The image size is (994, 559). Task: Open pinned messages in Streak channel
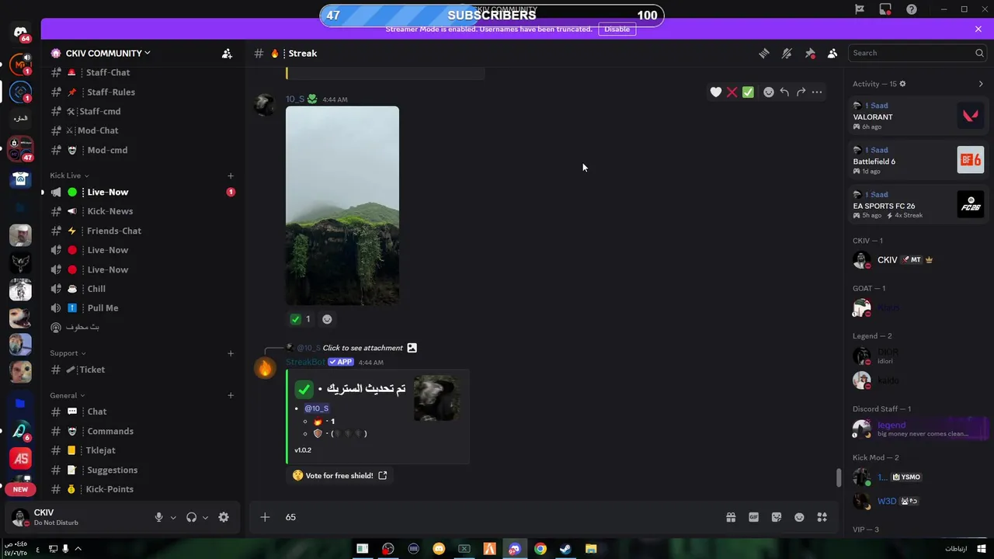(x=810, y=54)
